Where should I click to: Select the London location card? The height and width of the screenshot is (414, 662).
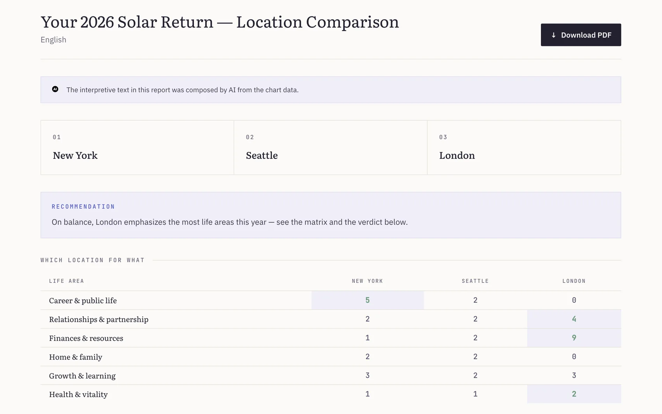pyautogui.click(x=524, y=148)
